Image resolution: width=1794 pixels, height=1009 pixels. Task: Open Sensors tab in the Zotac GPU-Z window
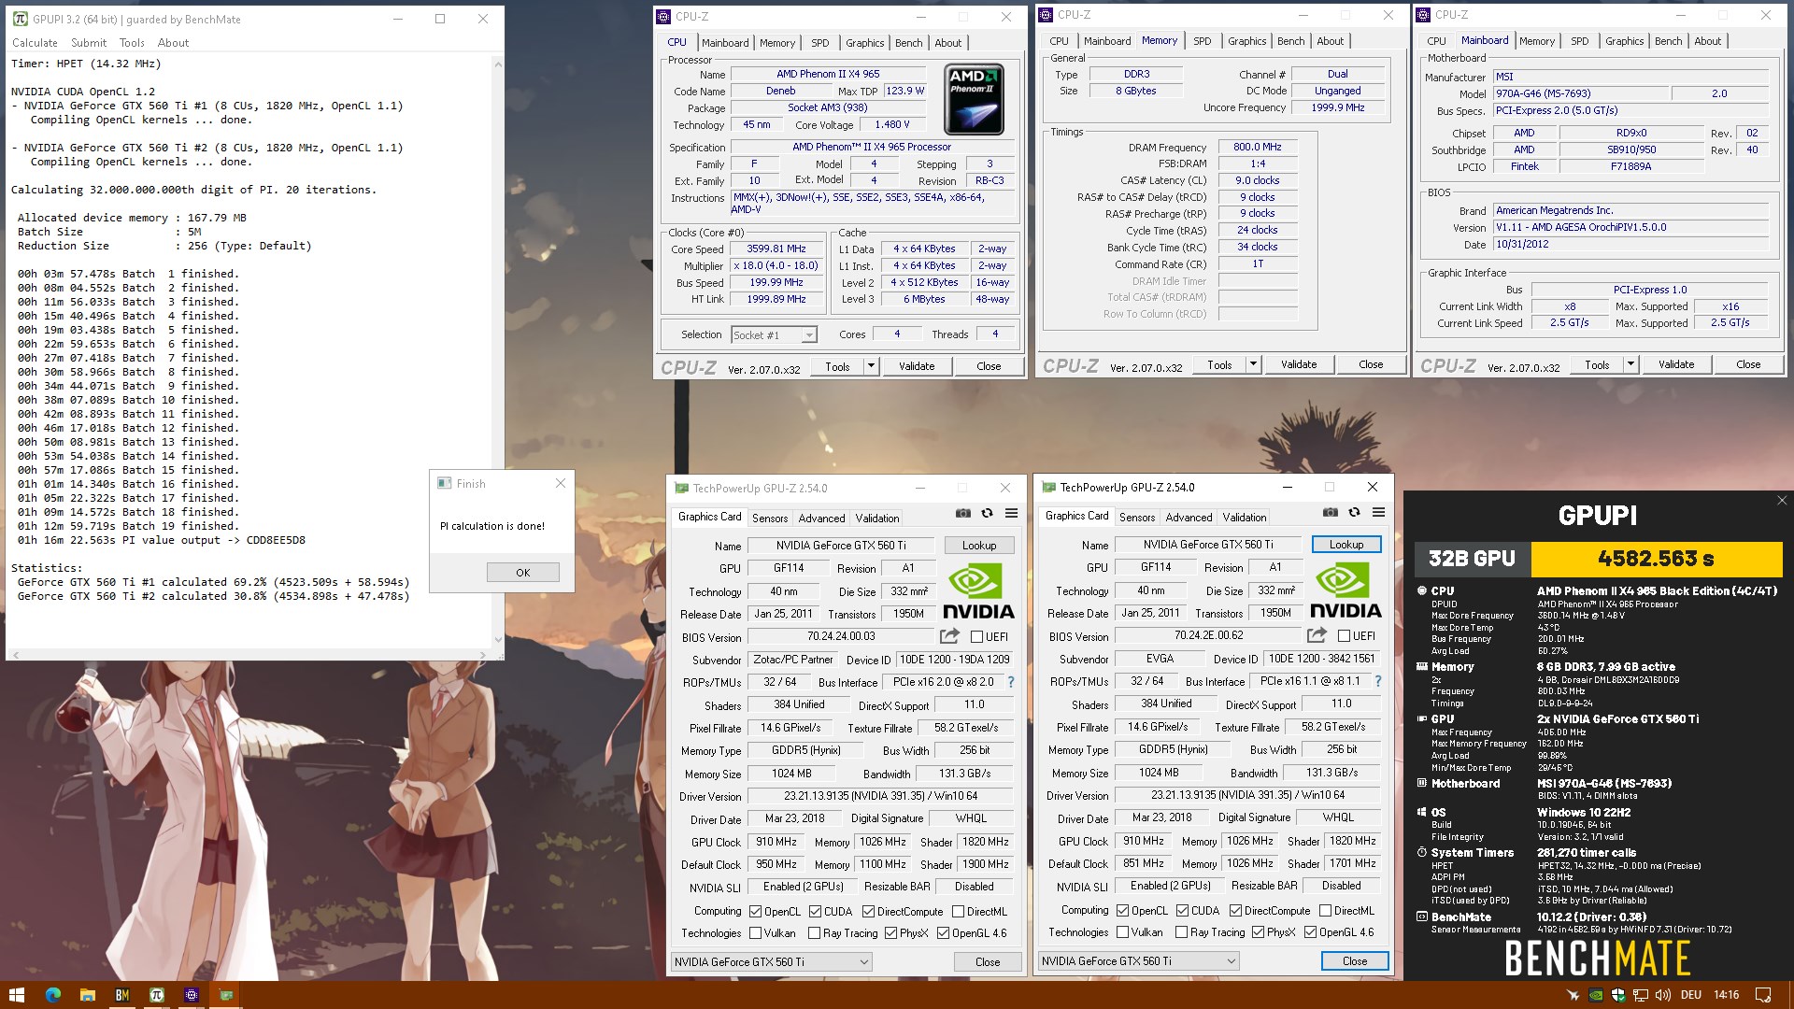(770, 519)
